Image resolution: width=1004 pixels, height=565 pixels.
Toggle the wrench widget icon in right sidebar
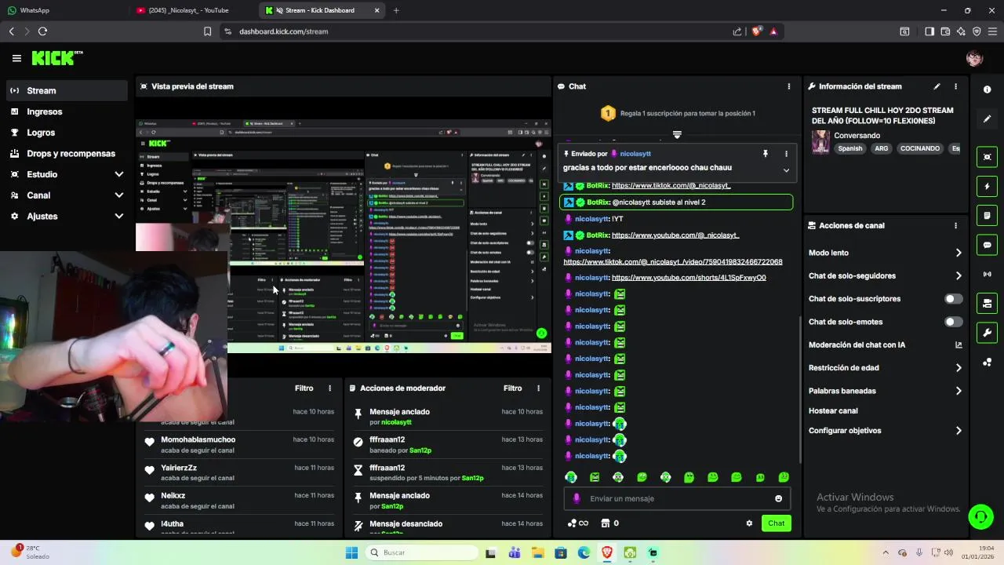point(987,333)
